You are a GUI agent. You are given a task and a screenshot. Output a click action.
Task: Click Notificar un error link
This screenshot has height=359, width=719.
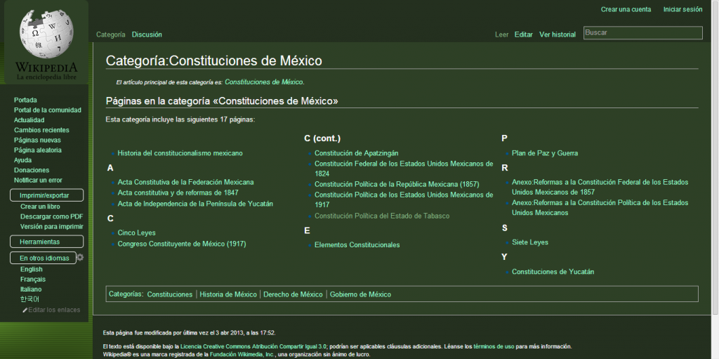pyautogui.click(x=38, y=181)
